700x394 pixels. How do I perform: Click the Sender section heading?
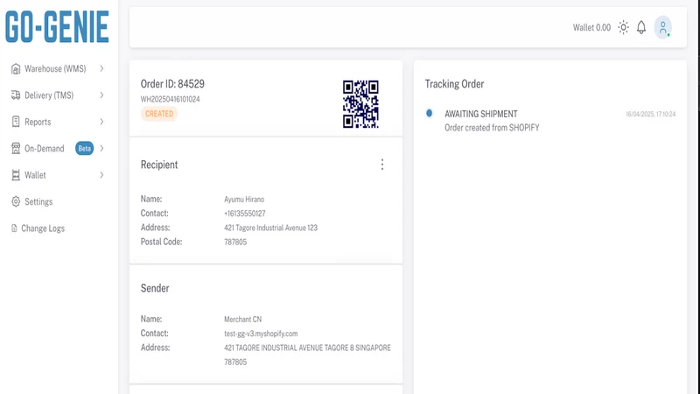[x=155, y=288]
